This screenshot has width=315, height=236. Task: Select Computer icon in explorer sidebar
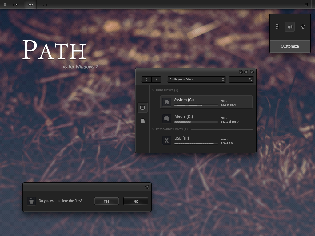tap(142, 108)
